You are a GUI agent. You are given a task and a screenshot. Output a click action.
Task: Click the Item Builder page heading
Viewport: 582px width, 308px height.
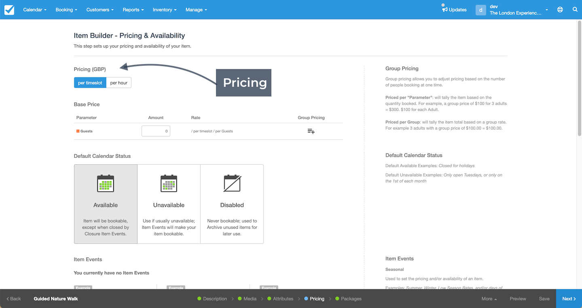pyautogui.click(x=129, y=36)
